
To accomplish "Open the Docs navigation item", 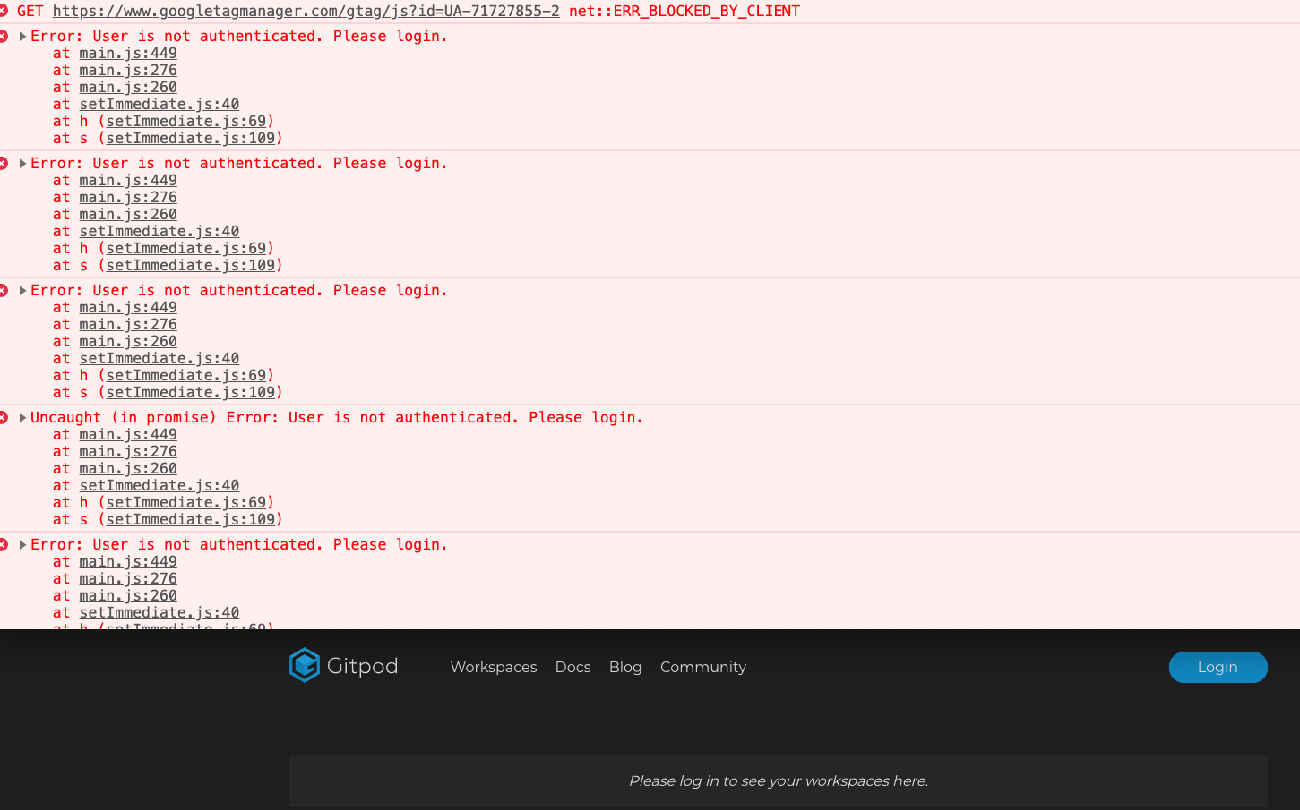I will [x=573, y=667].
